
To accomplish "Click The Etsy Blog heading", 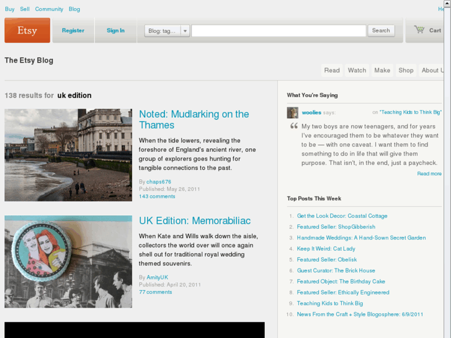I will 29,60.
